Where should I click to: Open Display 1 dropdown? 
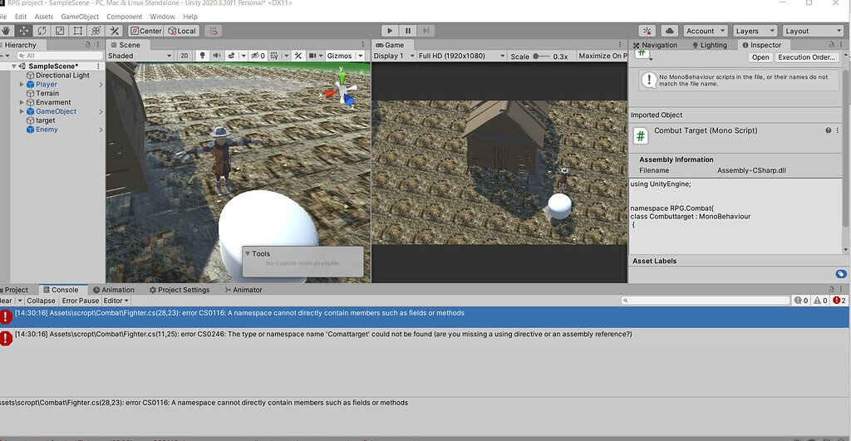point(394,56)
